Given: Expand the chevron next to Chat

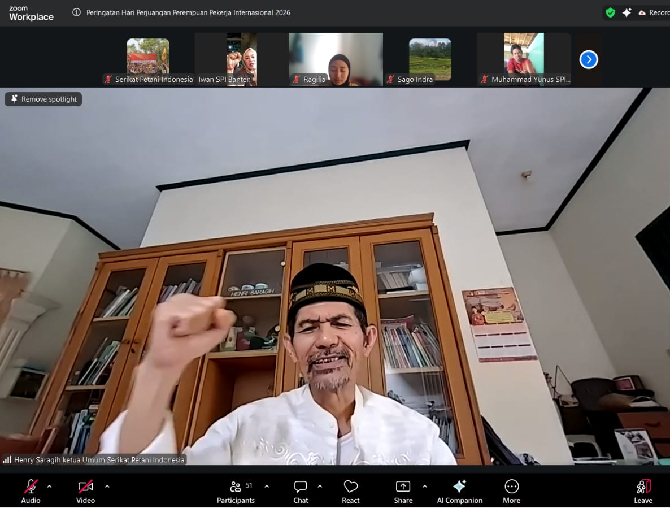Looking at the screenshot, I should (x=320, y=486).
